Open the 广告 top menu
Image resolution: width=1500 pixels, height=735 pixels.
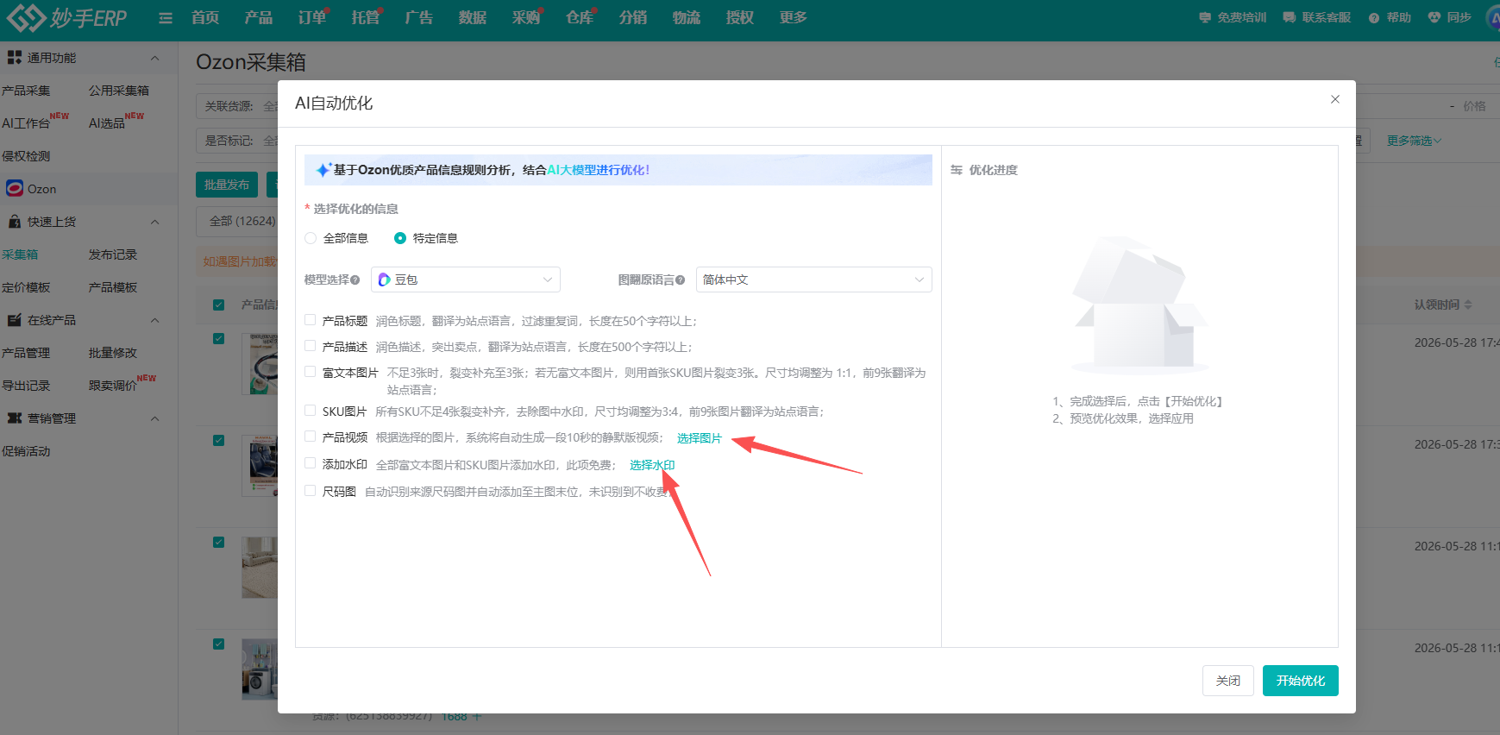[419, 17]
